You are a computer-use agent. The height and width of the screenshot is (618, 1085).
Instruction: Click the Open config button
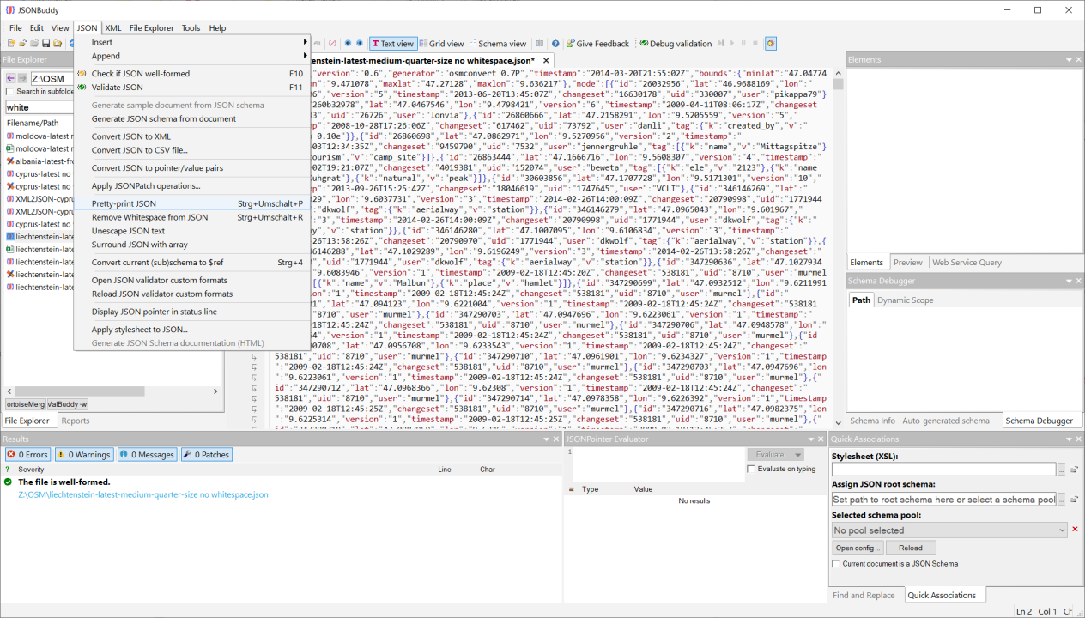tap(858, 548)
